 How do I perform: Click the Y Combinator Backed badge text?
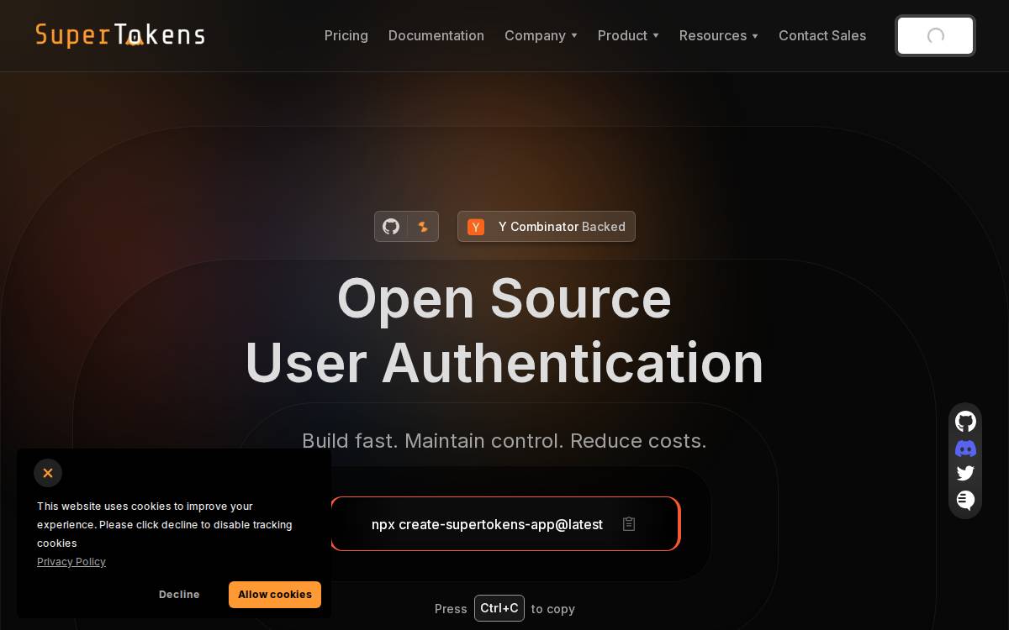562,227
